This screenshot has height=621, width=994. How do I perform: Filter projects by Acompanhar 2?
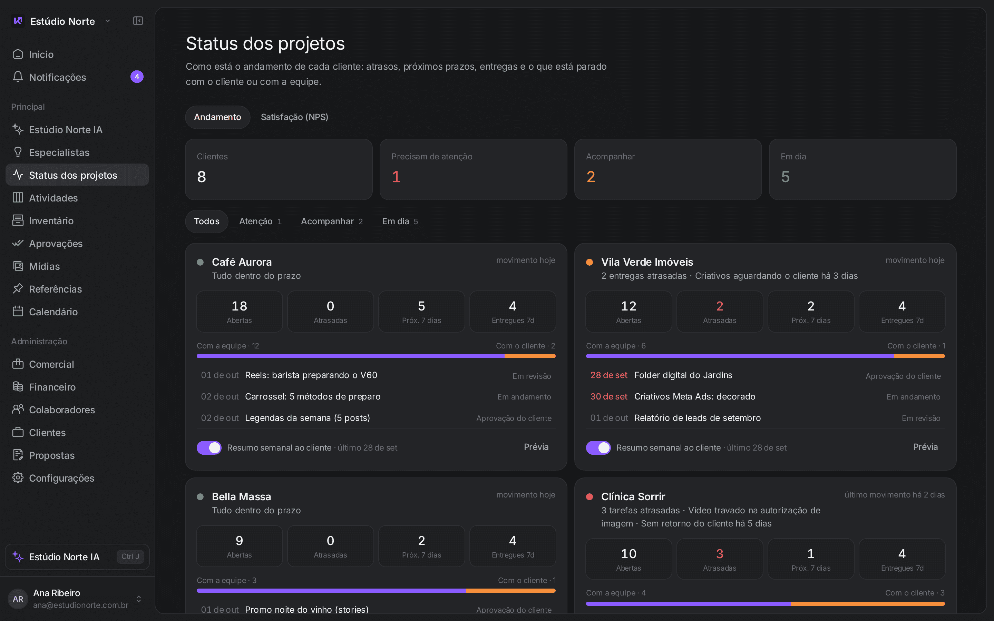332,221
